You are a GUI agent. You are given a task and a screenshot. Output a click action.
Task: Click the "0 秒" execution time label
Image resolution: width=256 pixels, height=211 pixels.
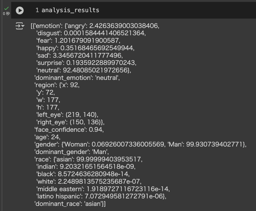click(6, 14)
